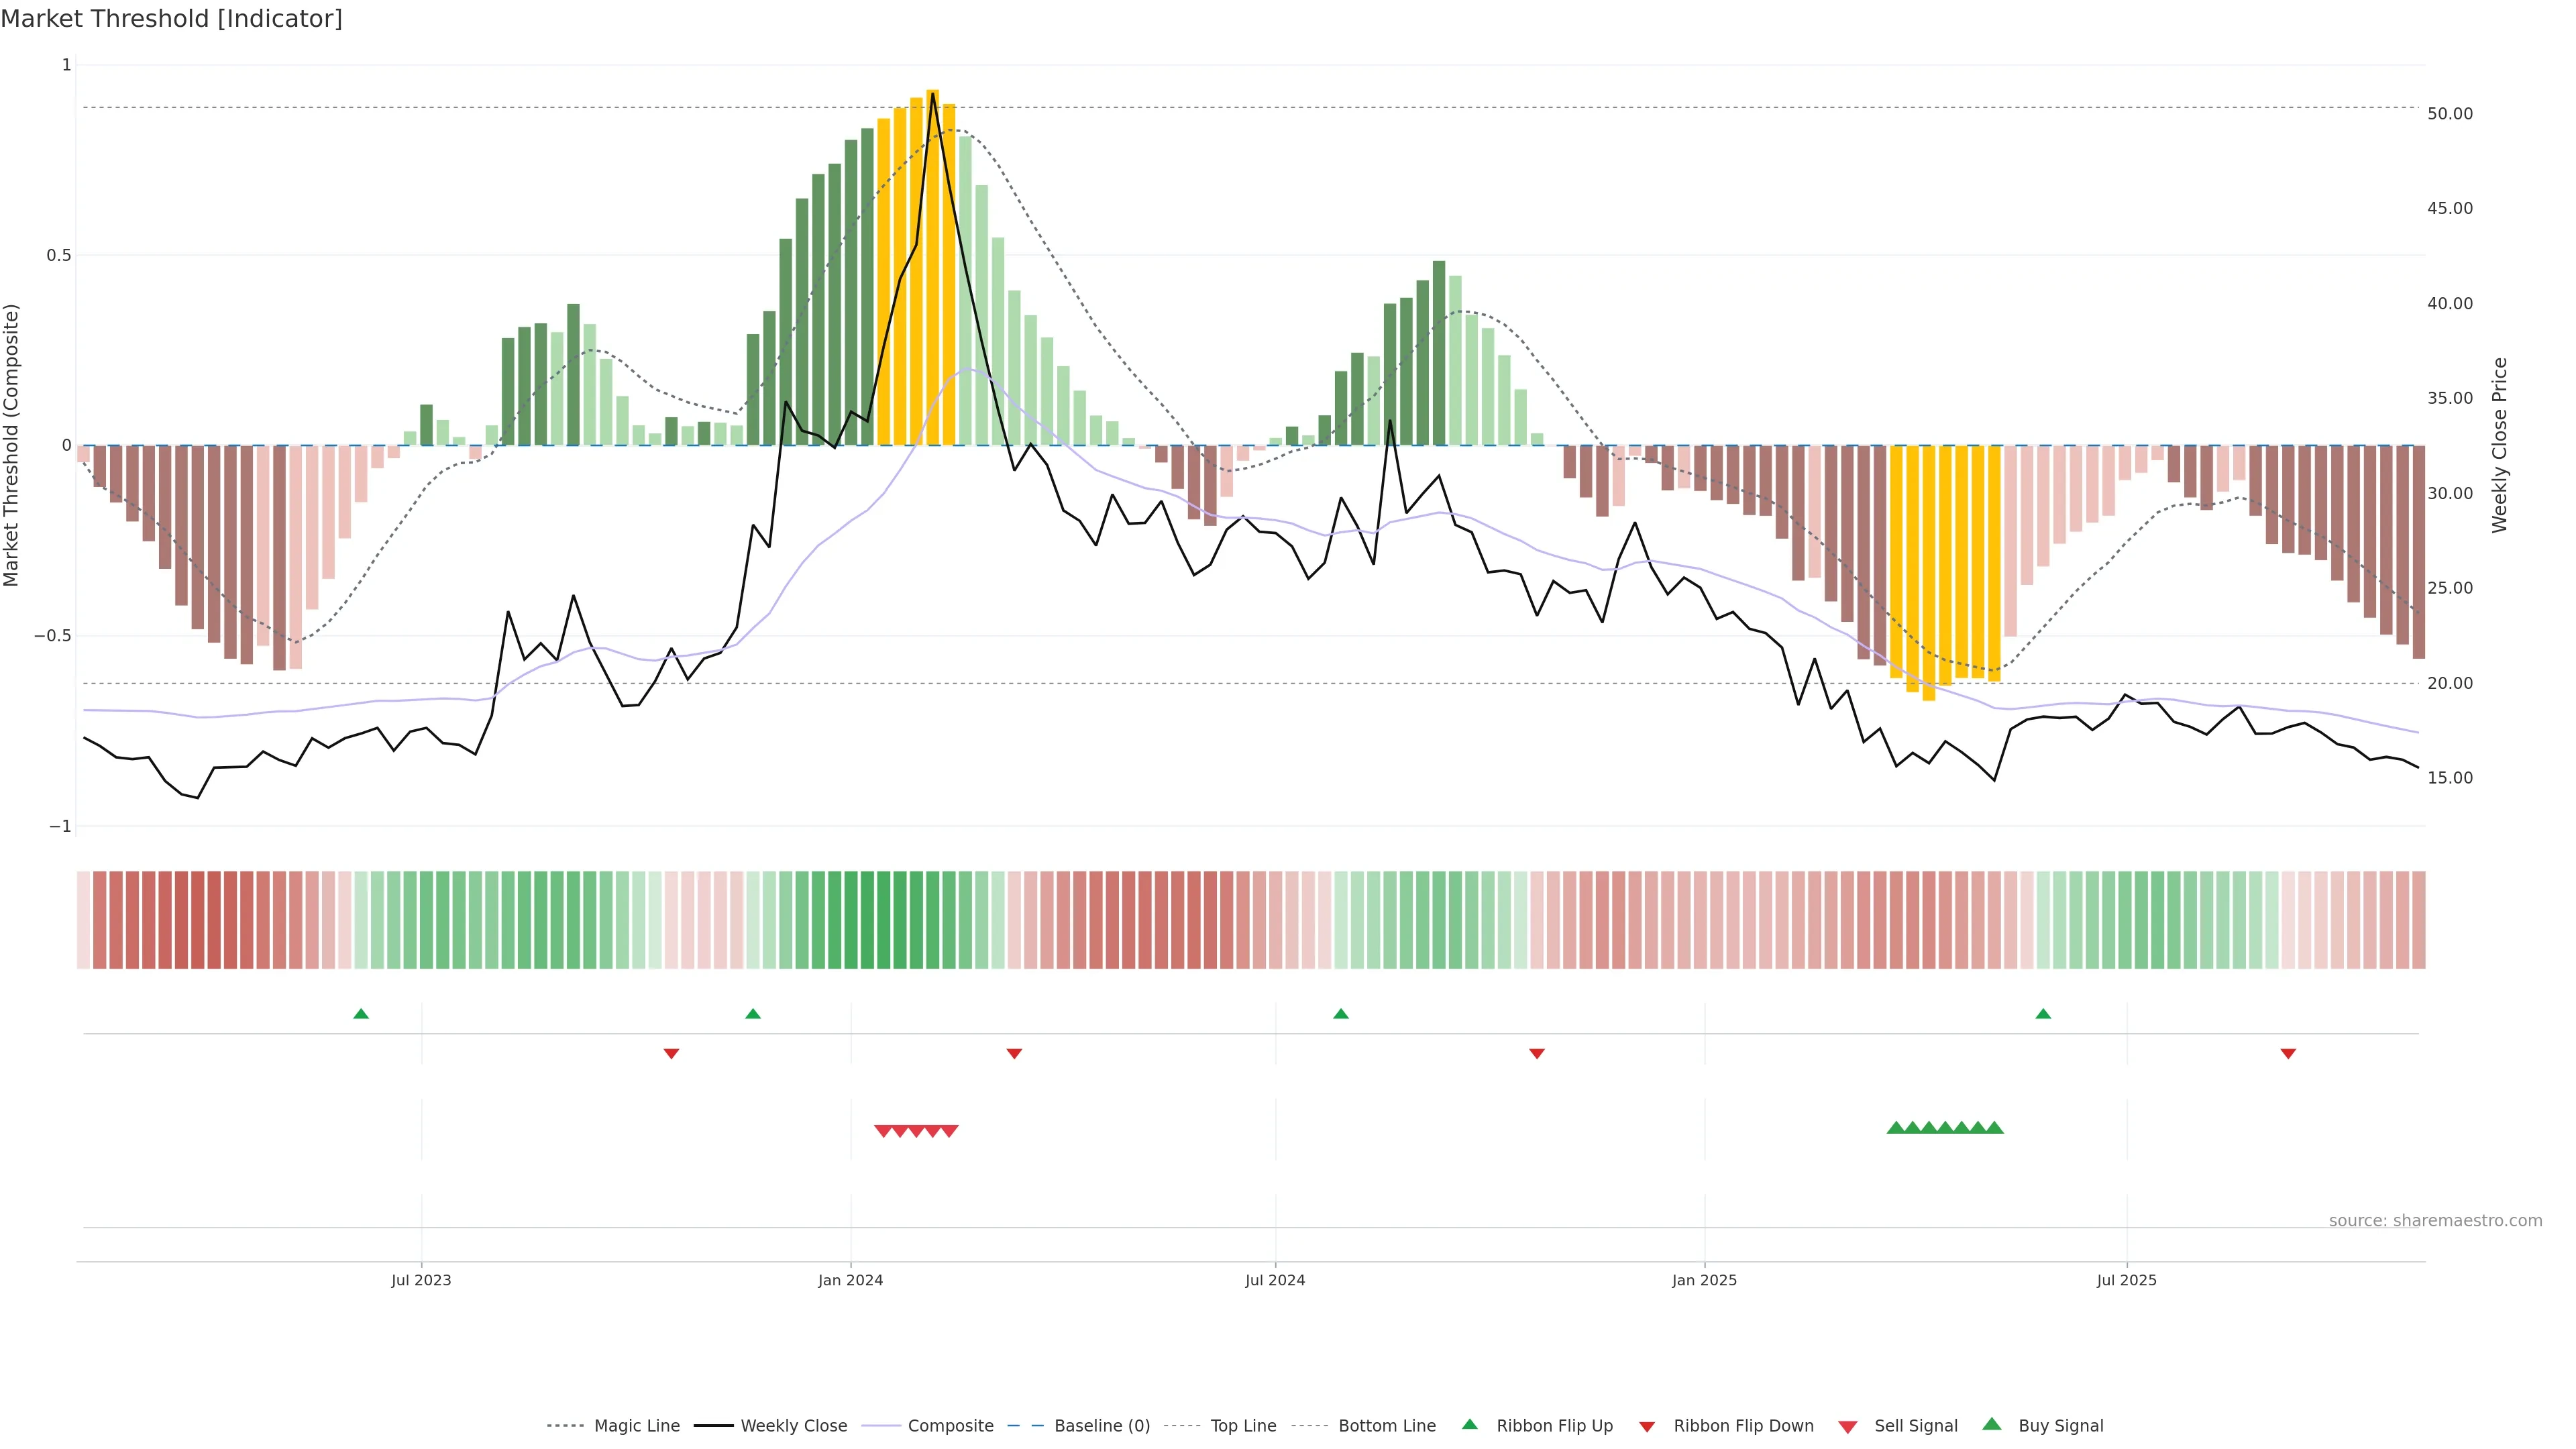This screenshot has width=2576, height=1449.
Task: Click the first red Sell Signal triangle in cluster
Action: pyautogui.click(x=883, y=1131)
